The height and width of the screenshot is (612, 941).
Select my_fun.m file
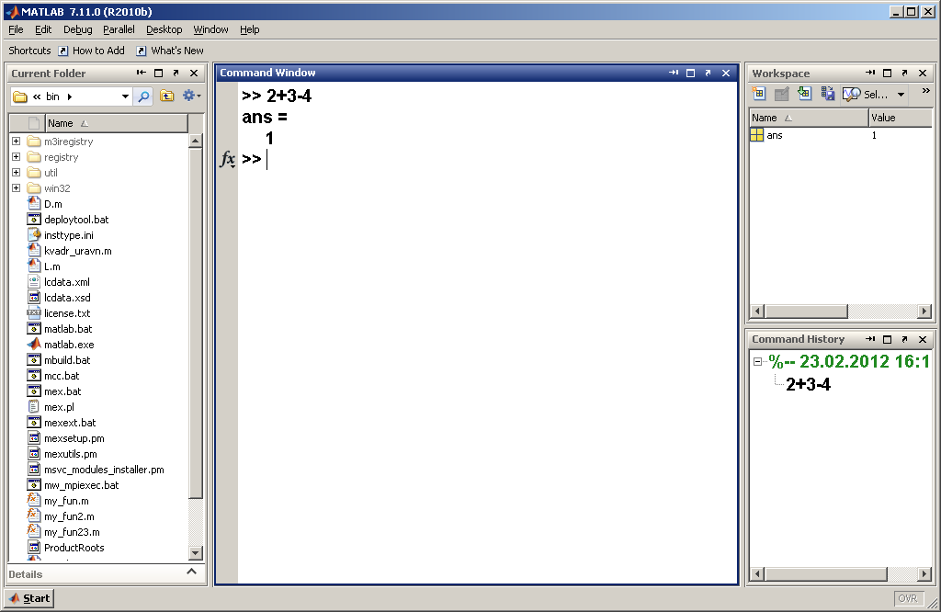click(x=66, y=501)
